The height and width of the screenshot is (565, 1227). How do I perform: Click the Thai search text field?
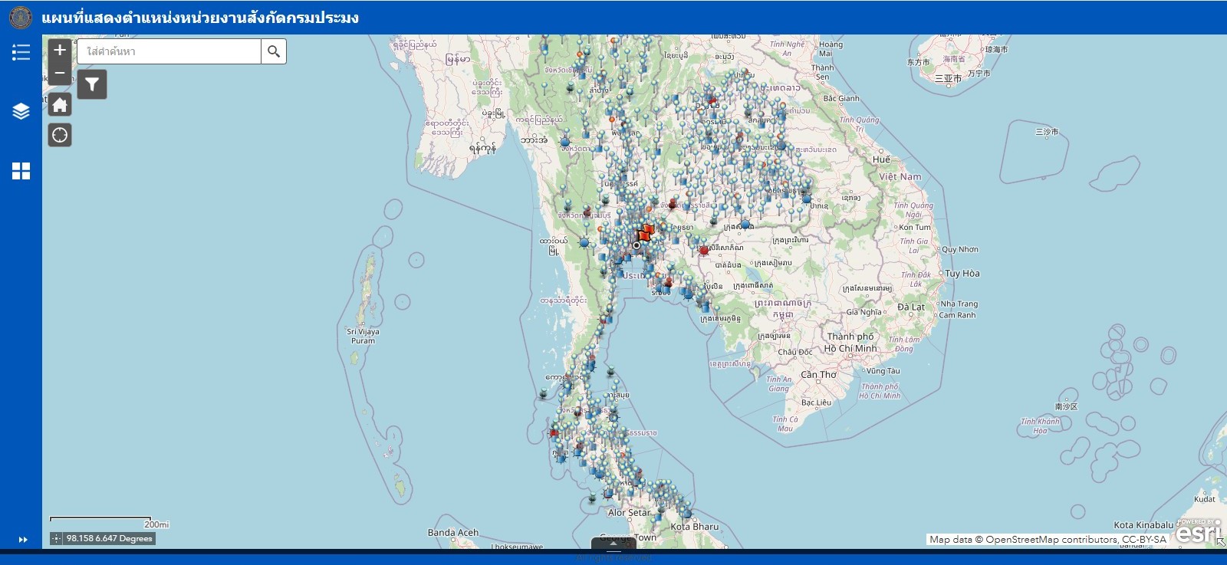click(x=170, y=51)
